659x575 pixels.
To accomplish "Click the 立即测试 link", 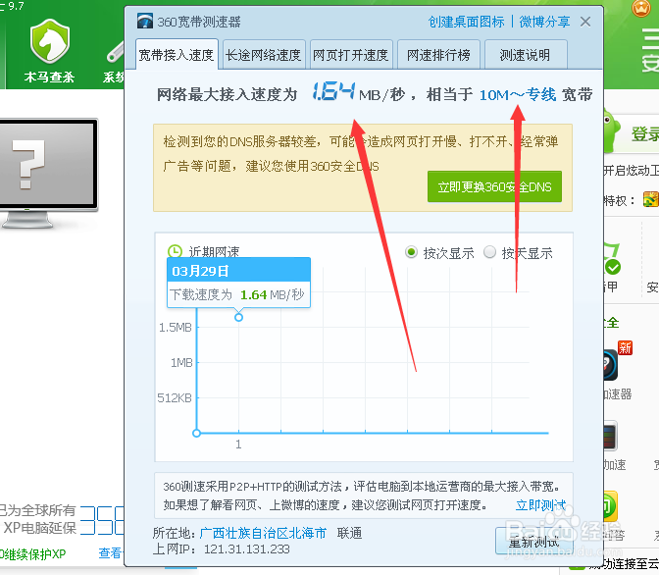I will [540, 504].
